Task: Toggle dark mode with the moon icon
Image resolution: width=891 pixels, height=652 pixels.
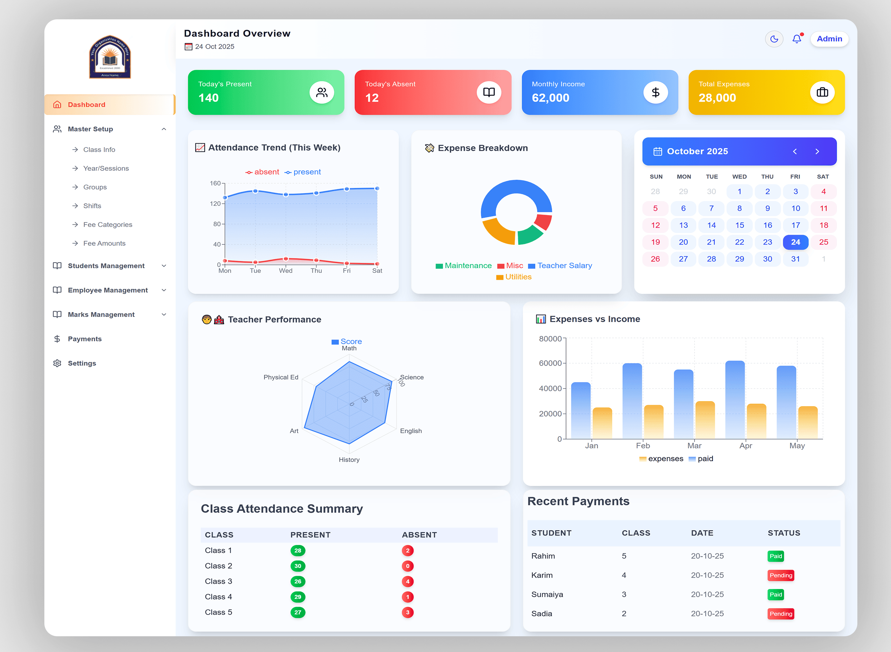Action: [x=774, y=39]
